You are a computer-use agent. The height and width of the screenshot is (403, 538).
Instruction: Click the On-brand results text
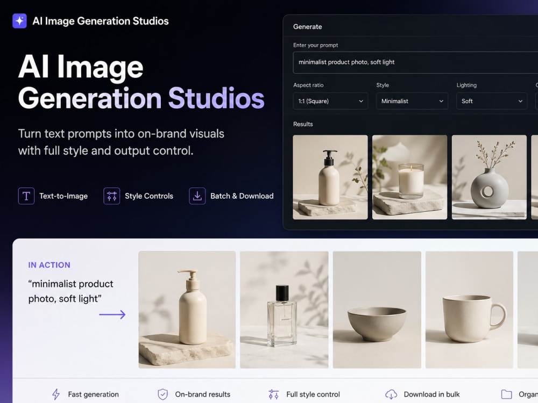coord(203,394)
